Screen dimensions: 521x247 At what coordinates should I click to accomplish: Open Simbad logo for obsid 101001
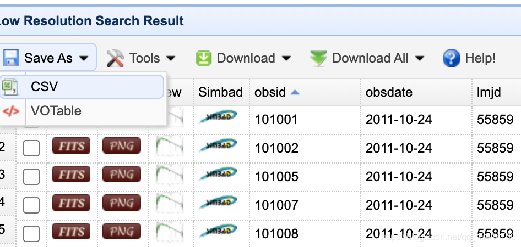[x=218, y=117]
